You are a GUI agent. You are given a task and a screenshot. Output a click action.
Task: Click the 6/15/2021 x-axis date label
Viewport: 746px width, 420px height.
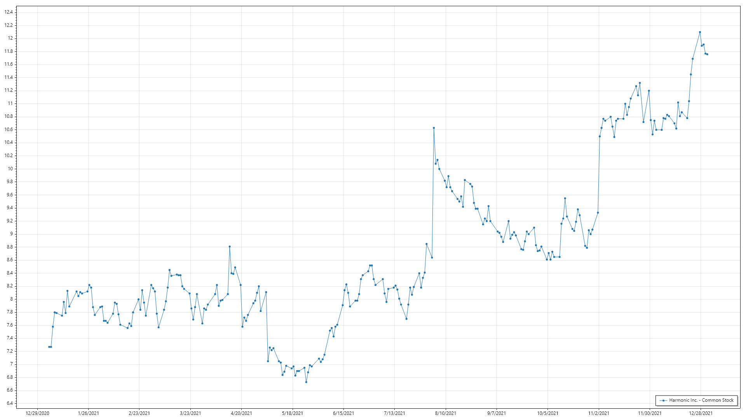343,413
